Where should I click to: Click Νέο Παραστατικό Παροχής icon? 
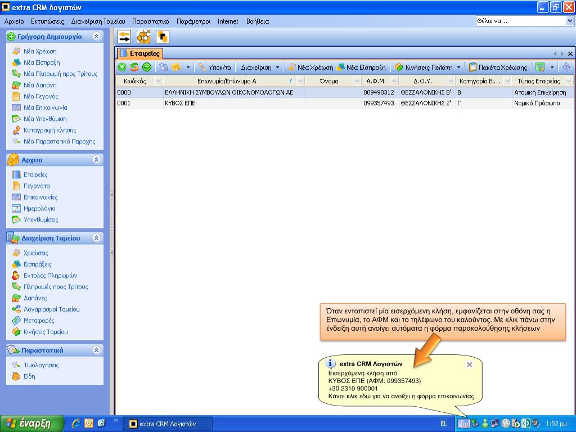point(16,141)
